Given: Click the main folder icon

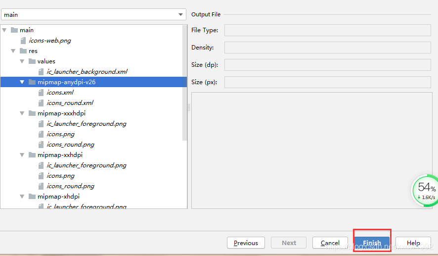Looking at the screenshot, I should coord(14,30).
